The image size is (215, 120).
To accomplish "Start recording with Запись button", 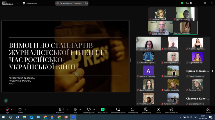I will click(x=158, y=110).
